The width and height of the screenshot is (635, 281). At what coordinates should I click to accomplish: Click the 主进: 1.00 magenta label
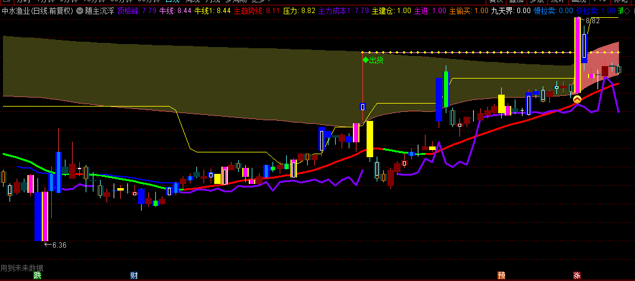click(x=430, y=11)
